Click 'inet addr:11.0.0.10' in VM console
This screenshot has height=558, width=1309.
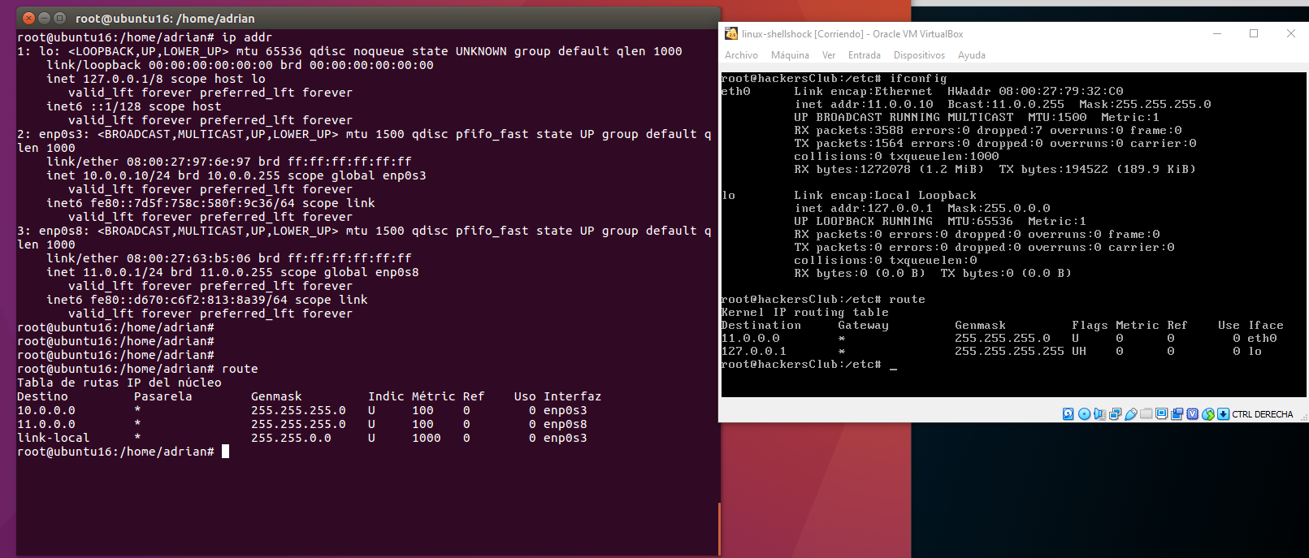(x=864, y=105)
